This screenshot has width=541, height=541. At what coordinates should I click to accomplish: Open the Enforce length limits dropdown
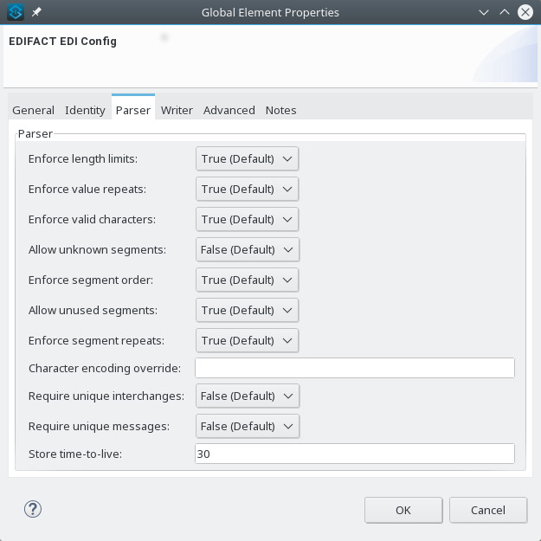click(247, 158)
